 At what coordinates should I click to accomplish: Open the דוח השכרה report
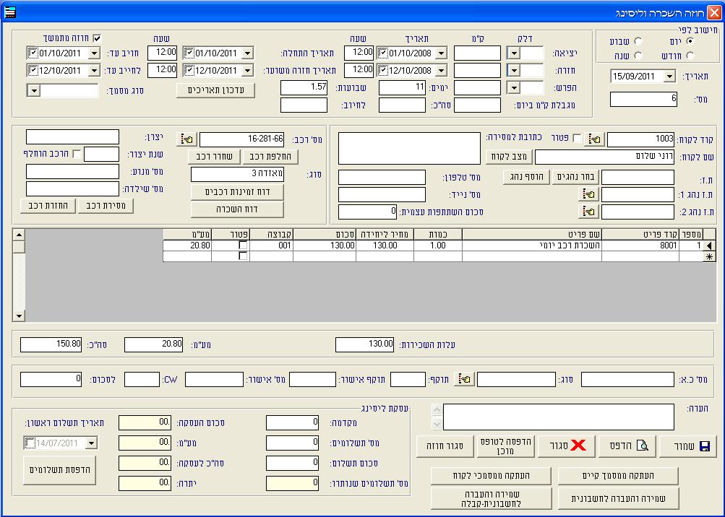pyautogui.click(x=237, y=209)
